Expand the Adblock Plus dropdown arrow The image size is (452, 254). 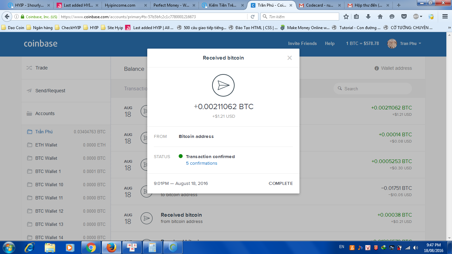click(x=421, y=17)
